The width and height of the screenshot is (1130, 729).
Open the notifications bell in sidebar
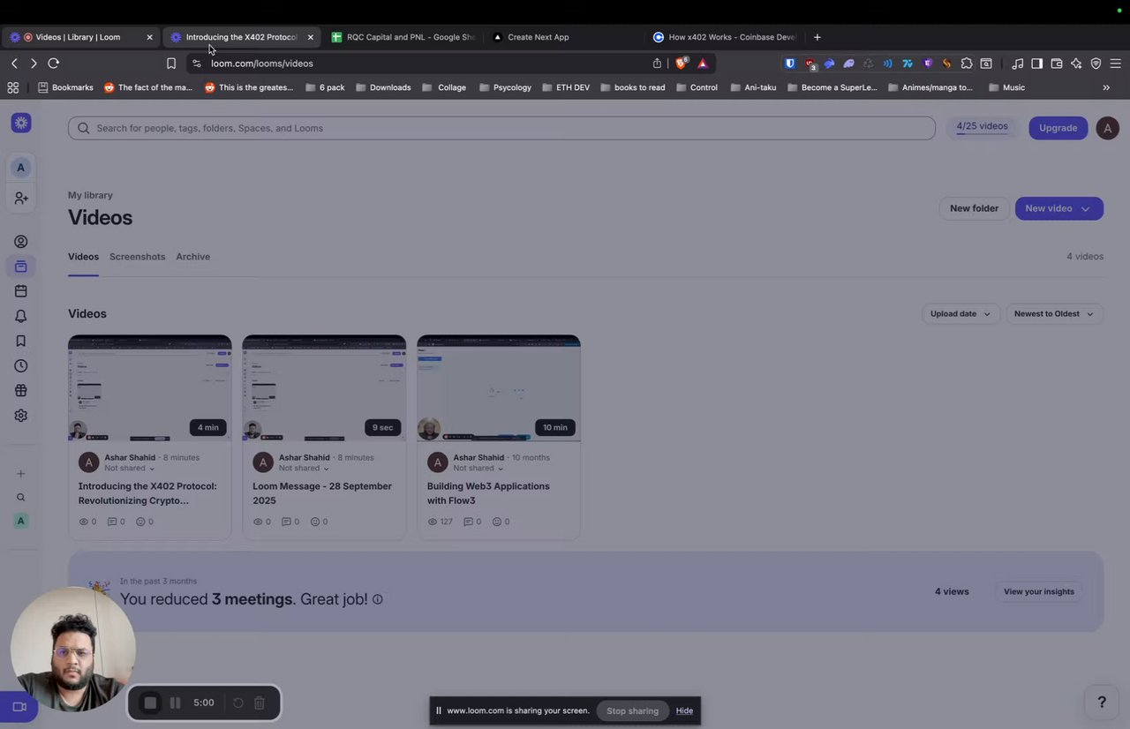(x=21, y=316)
